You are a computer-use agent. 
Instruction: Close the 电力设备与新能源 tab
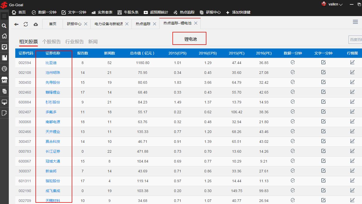point(127,24)
